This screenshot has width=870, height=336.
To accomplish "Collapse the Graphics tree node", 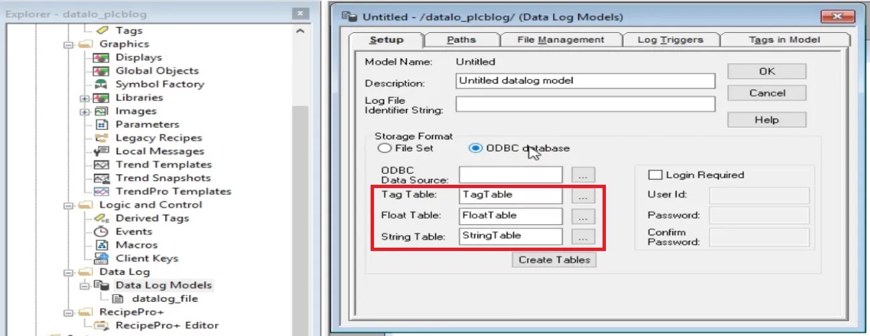I will 68,44.
